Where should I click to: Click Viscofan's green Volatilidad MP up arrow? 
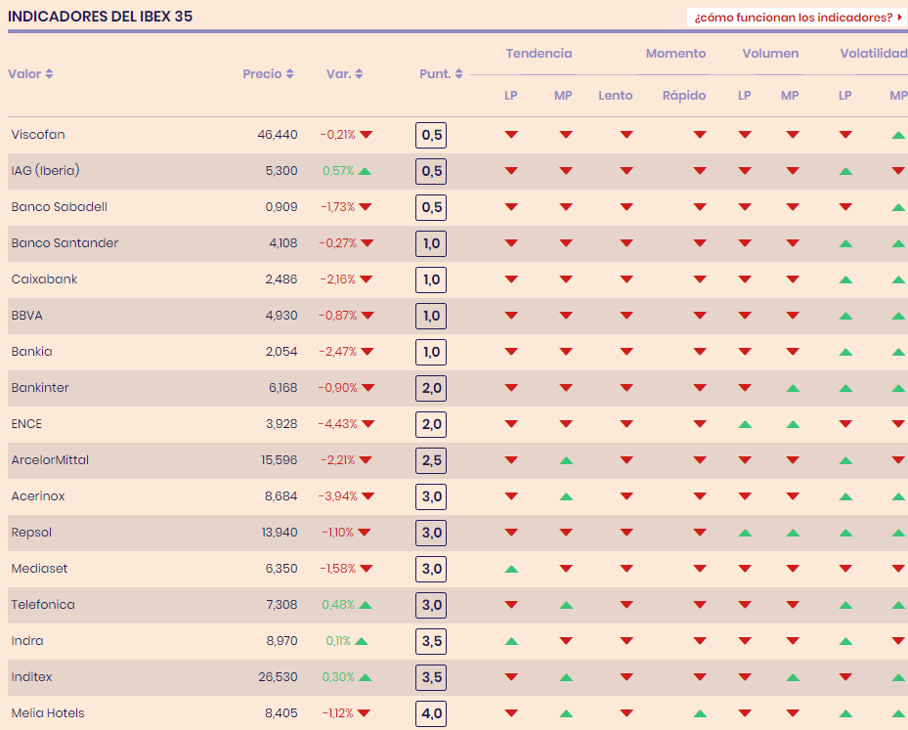pyautogui.click(x=897, y=135)
